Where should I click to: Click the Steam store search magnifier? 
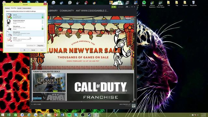point(132,21)
